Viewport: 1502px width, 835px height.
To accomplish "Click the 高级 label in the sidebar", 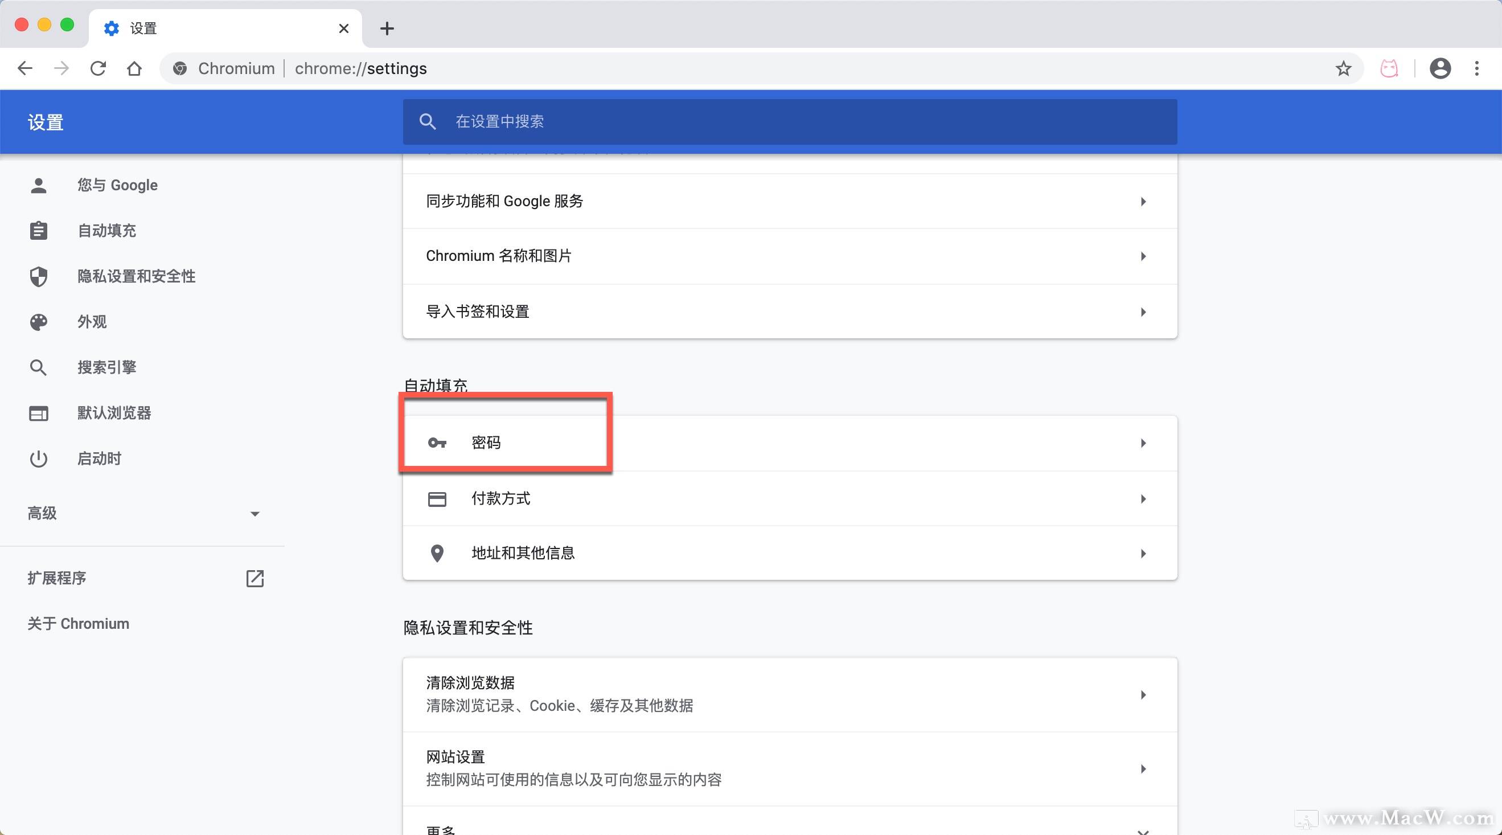I will click(x=42, y=513).
